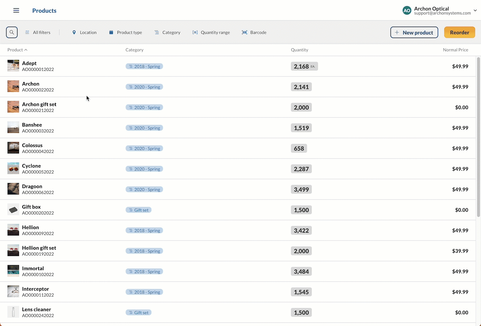Click the Banshee product thumbnail

tap(13, 127)
